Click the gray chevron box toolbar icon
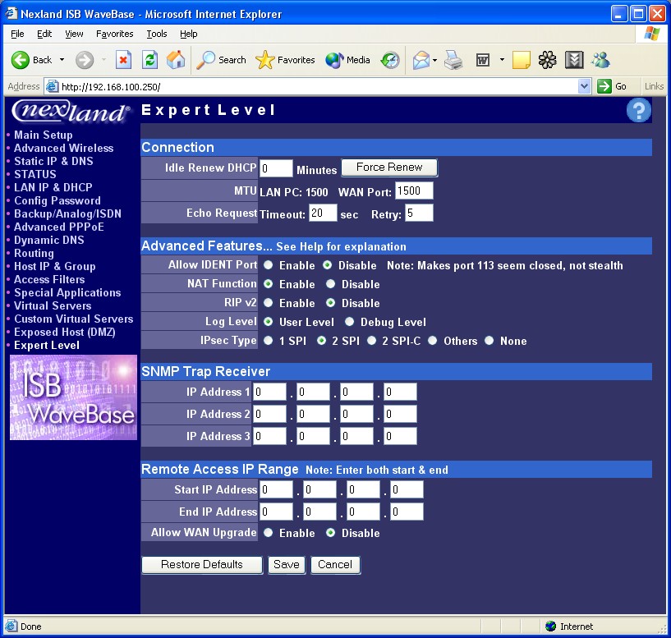The image size is (671, 638). tap(574, 60)
